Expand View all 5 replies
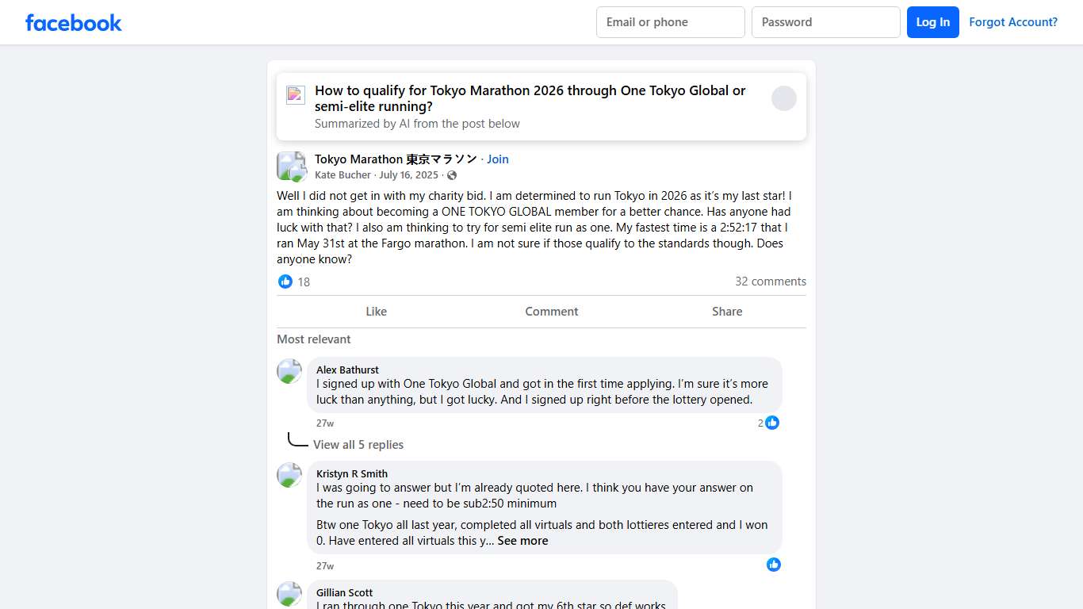The width and height of the screenshot is (1083, 609). [x=358, y=445]
